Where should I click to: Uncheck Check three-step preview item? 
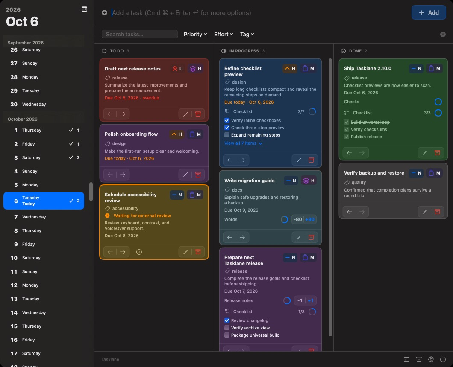227,128
